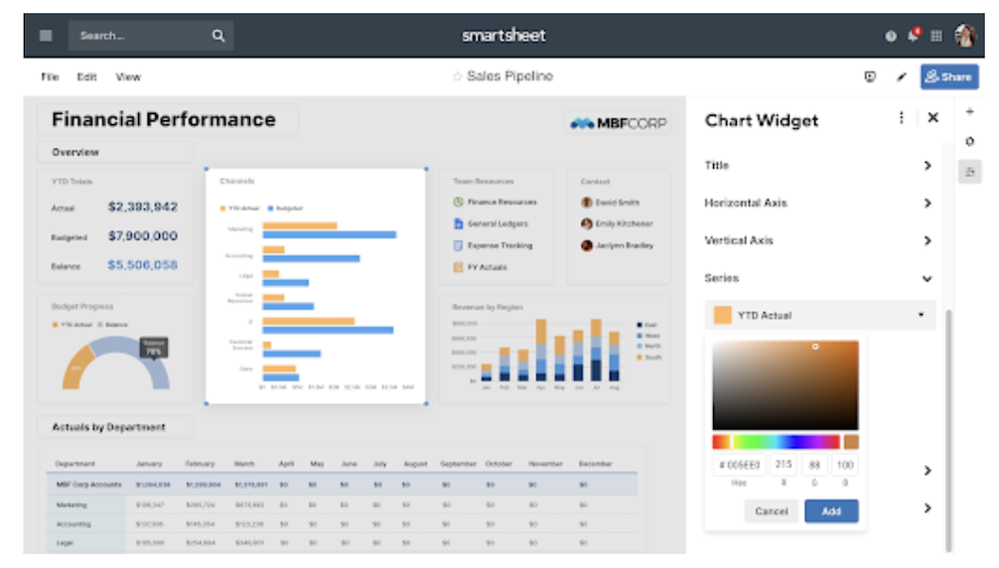Click the YTD Actual orange color swatch
This screenshot has width=999, height=568.
pyautogui.click(x=723, y=315)
